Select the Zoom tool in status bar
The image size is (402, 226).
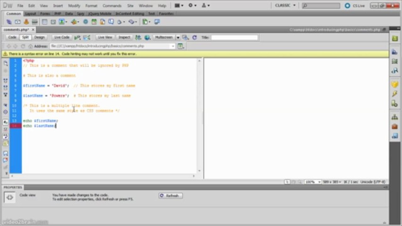[x=299, y=182]
